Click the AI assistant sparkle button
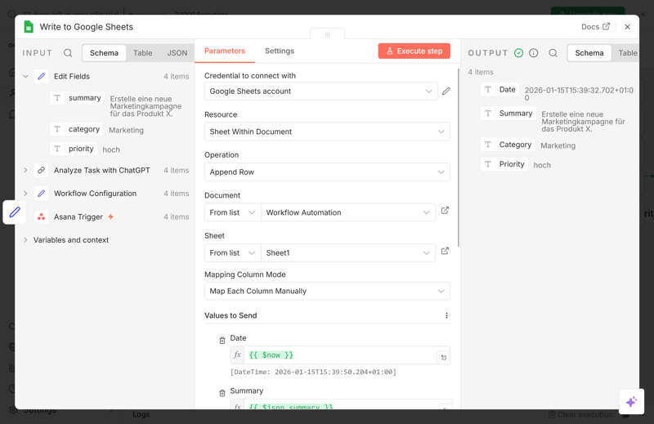This screenshot has height=424, width=654. click(631, 401)
